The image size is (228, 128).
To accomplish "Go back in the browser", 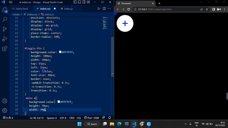I will (118, 9).
